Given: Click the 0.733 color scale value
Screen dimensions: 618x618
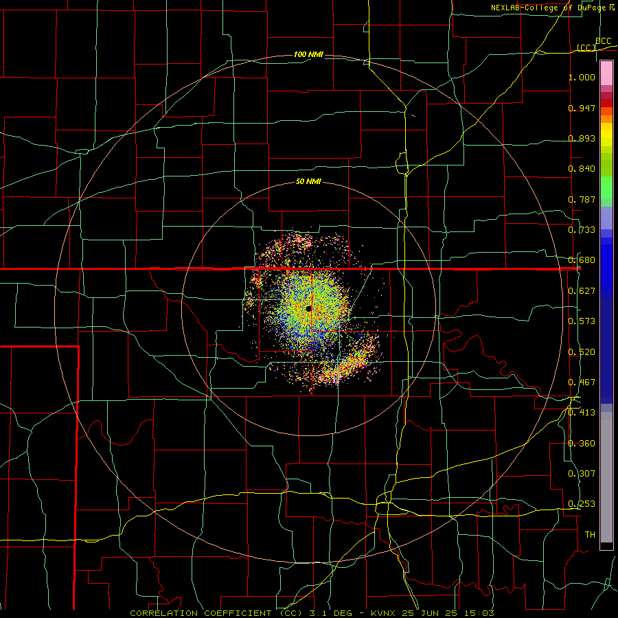Looking at the screenshot, I should [x=582, y=230].
